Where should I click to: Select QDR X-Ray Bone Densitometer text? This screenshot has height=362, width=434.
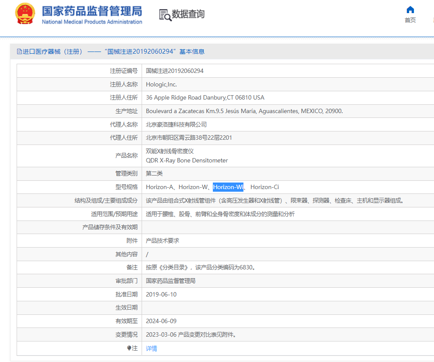pyautogui.click(x=187, y=160)
